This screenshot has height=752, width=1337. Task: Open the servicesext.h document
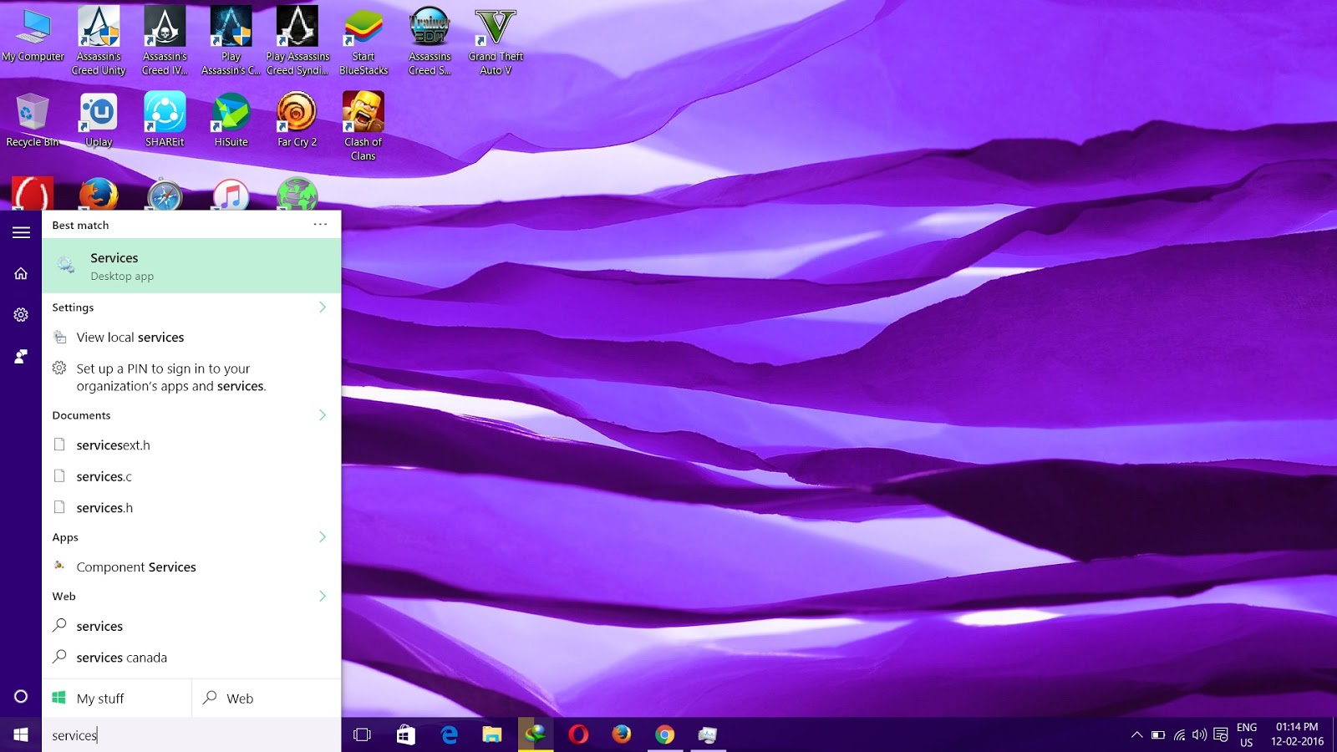191,445
